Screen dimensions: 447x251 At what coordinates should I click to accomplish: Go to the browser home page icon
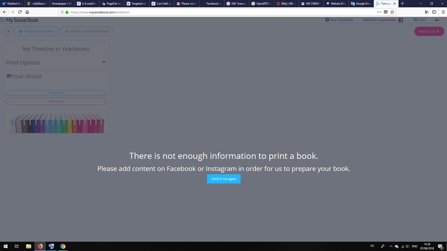pos(27,12)
